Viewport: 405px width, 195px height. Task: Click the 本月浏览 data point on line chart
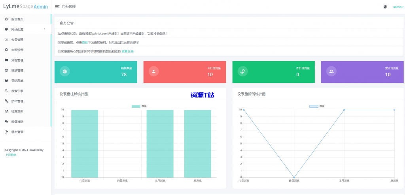[x=344, y=110]
